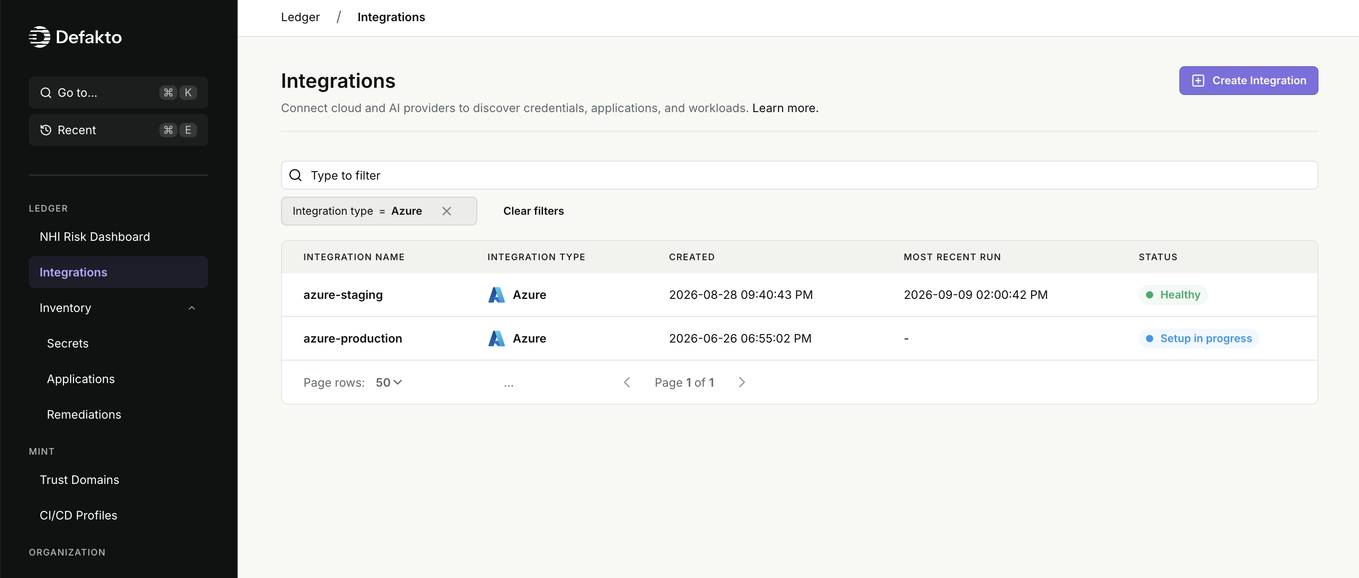Go to previous page arrow

click(627, 382)
